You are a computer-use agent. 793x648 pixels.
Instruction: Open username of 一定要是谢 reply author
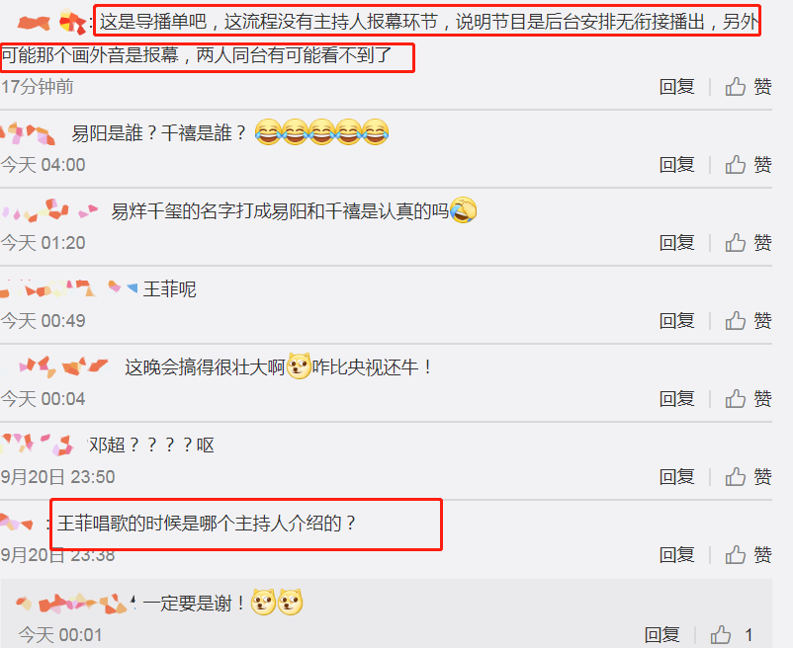75,603
